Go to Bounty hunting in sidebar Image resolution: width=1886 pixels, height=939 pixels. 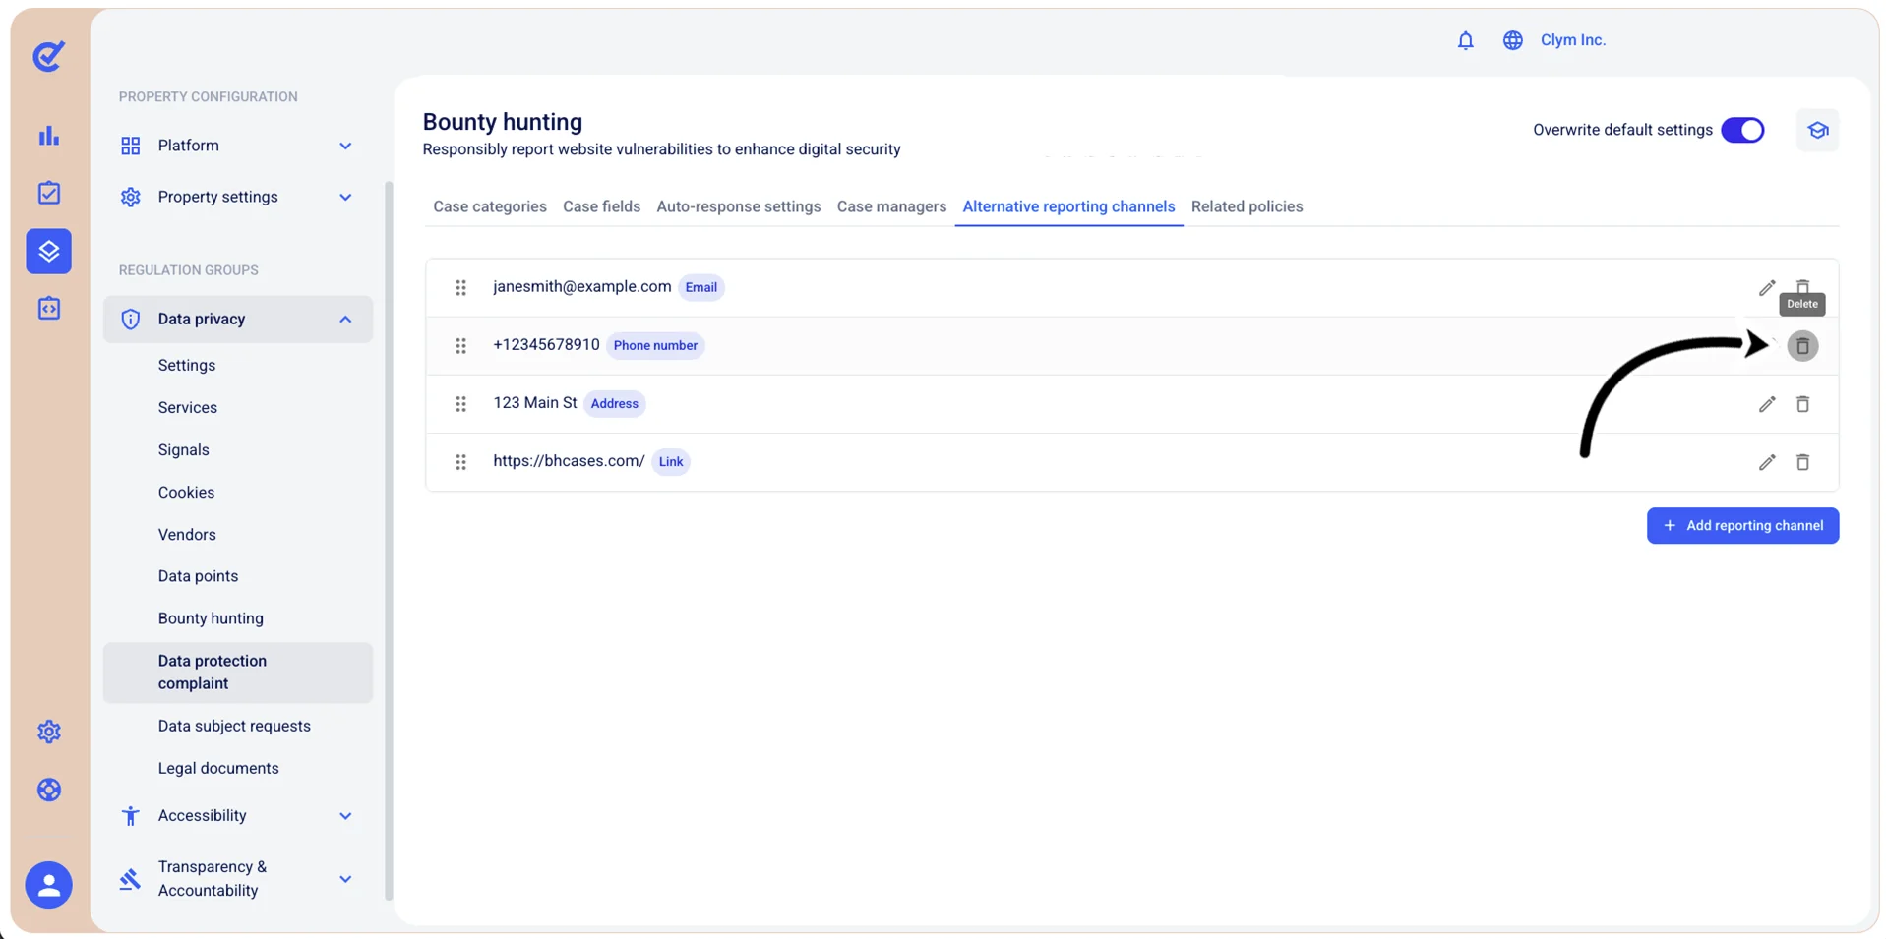[x=211, y=618]
